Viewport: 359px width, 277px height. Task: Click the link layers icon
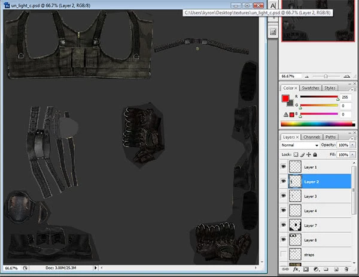point(286,270)
